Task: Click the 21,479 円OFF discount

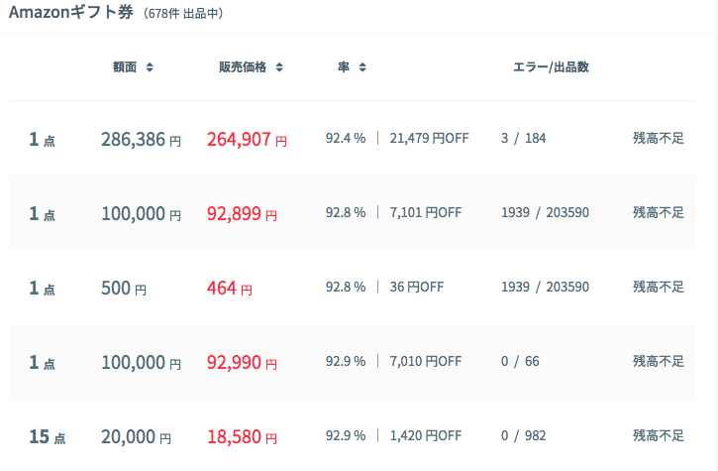Action: pyautogui.click(x=429, y=138)
